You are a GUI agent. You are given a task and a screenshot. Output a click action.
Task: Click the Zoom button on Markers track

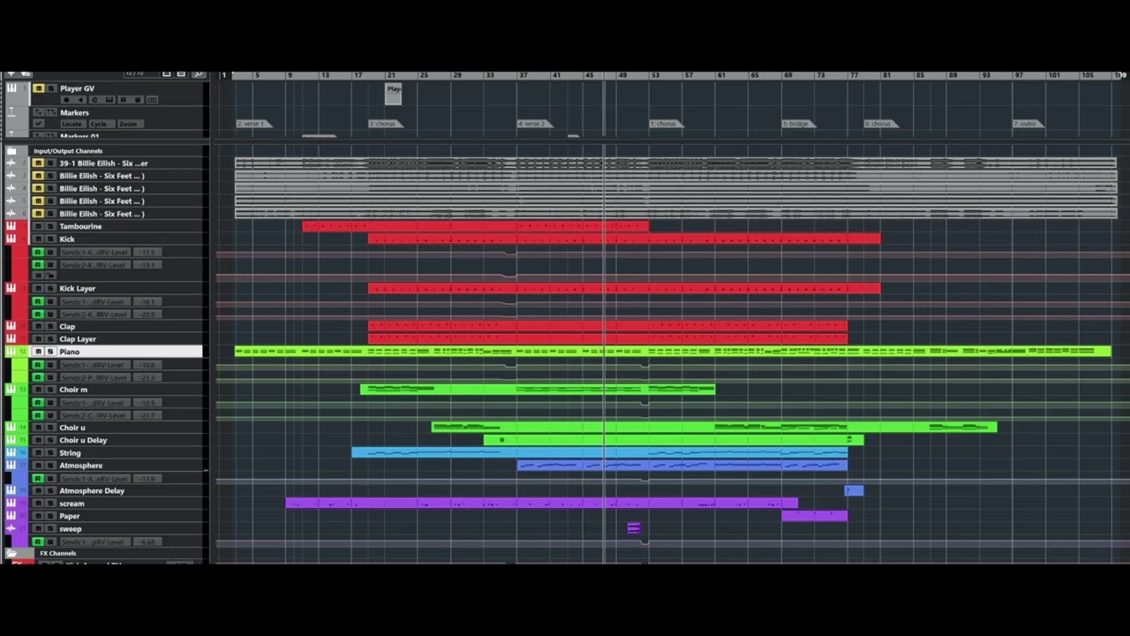click(130, 124)
